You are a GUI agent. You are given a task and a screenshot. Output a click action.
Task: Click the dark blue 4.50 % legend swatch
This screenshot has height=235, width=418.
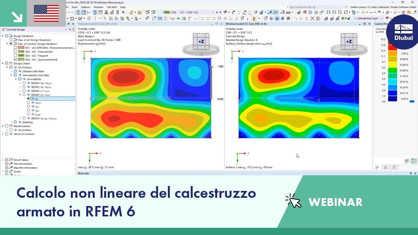tap(392, 99)
